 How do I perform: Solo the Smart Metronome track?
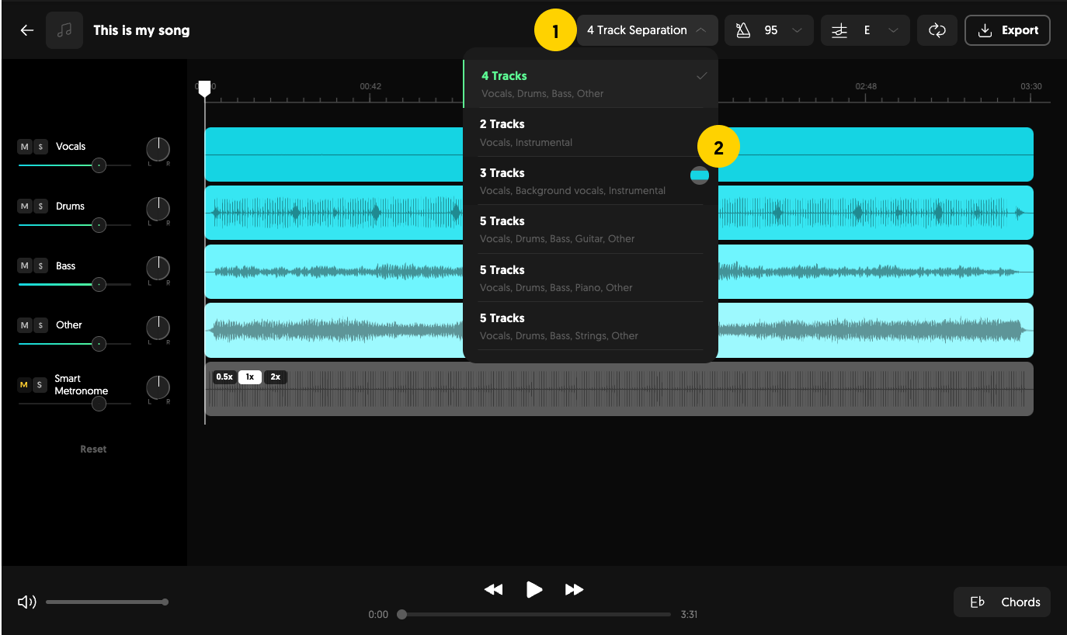pos(40,385)
